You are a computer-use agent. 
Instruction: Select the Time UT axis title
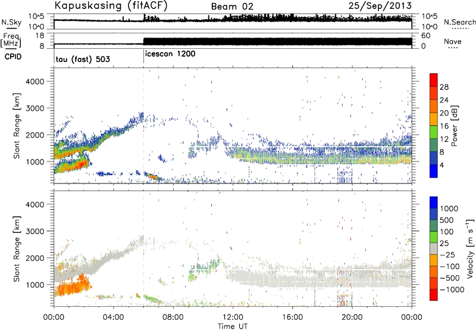[x=233, y=326]
